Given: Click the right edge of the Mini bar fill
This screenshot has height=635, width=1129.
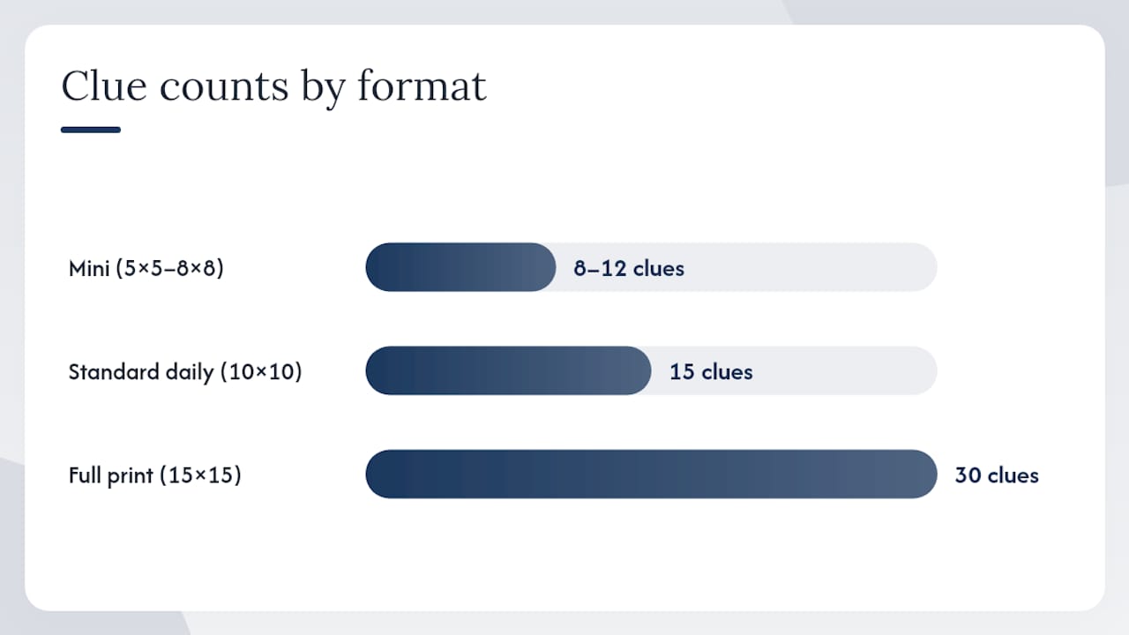Looking at the screenshot, I should click(x=549, y=267).
